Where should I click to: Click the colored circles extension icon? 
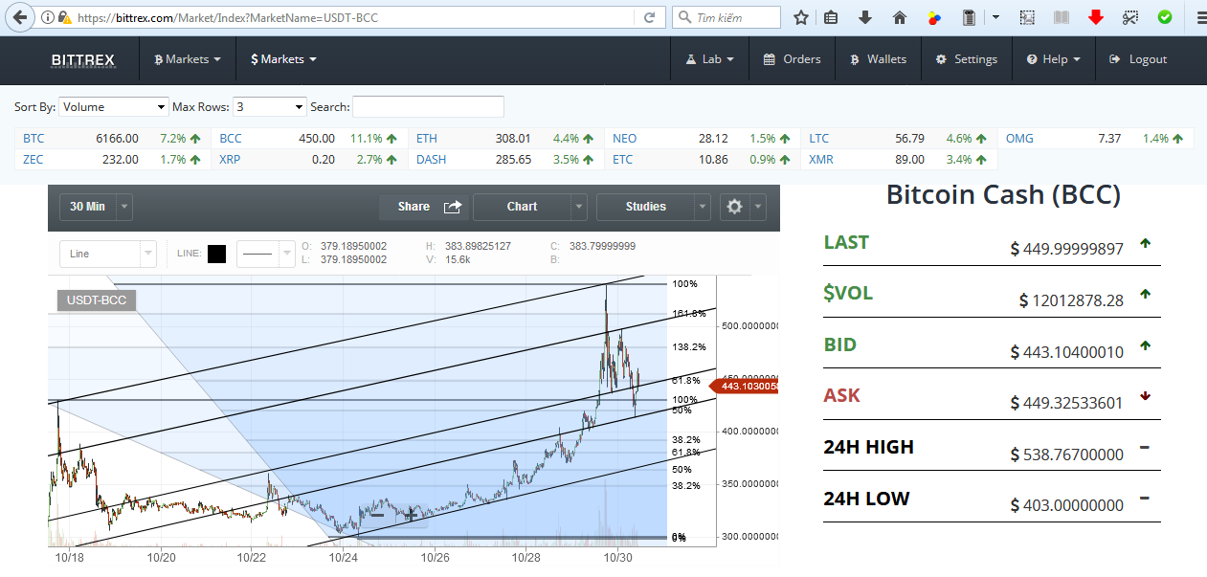[x=935, y=17]
